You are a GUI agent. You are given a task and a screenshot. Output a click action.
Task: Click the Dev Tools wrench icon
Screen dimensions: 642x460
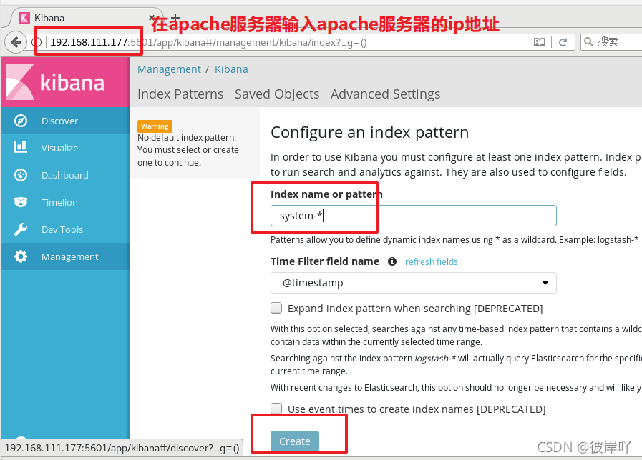pyautogui.click(x=21, y=229)
